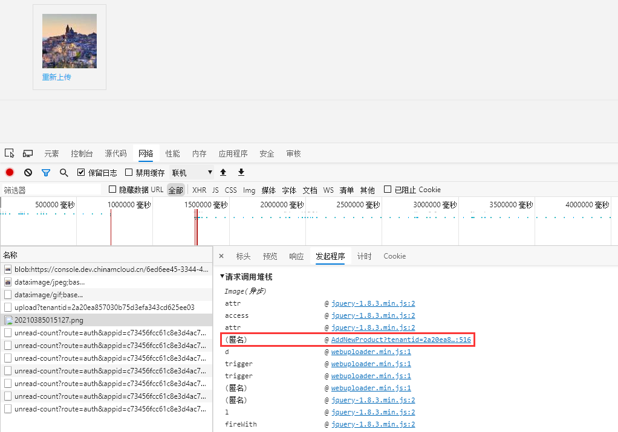Open the 联机 throttling dropdown

click(192, 172)
